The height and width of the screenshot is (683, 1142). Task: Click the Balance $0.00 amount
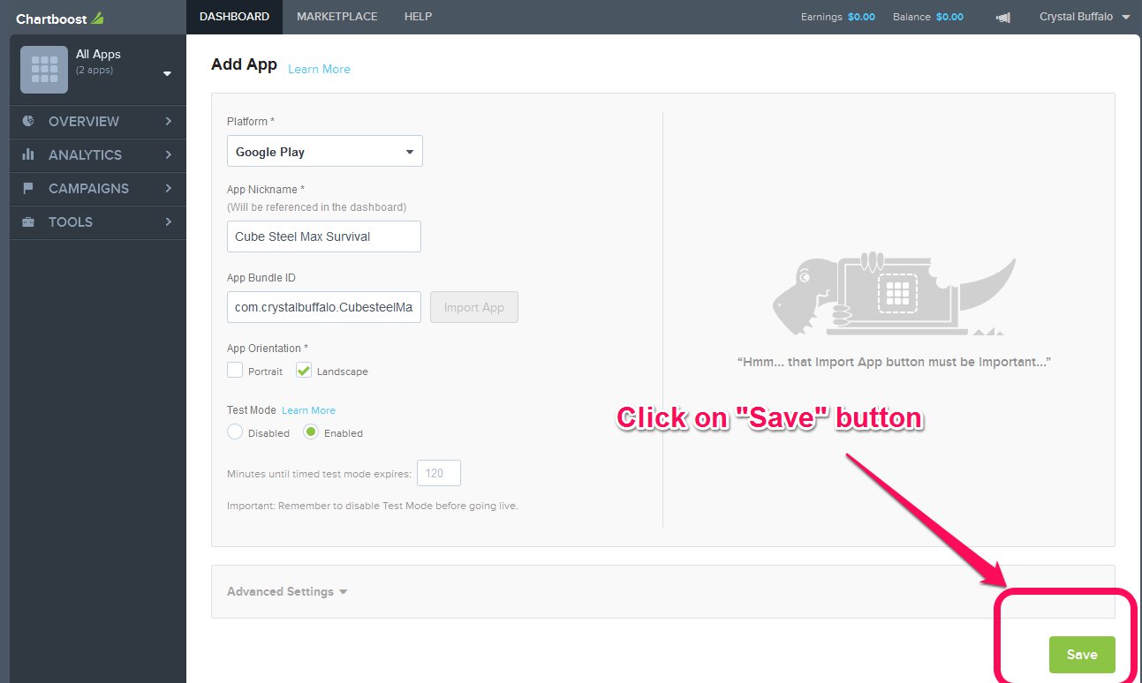click(949, 17)
